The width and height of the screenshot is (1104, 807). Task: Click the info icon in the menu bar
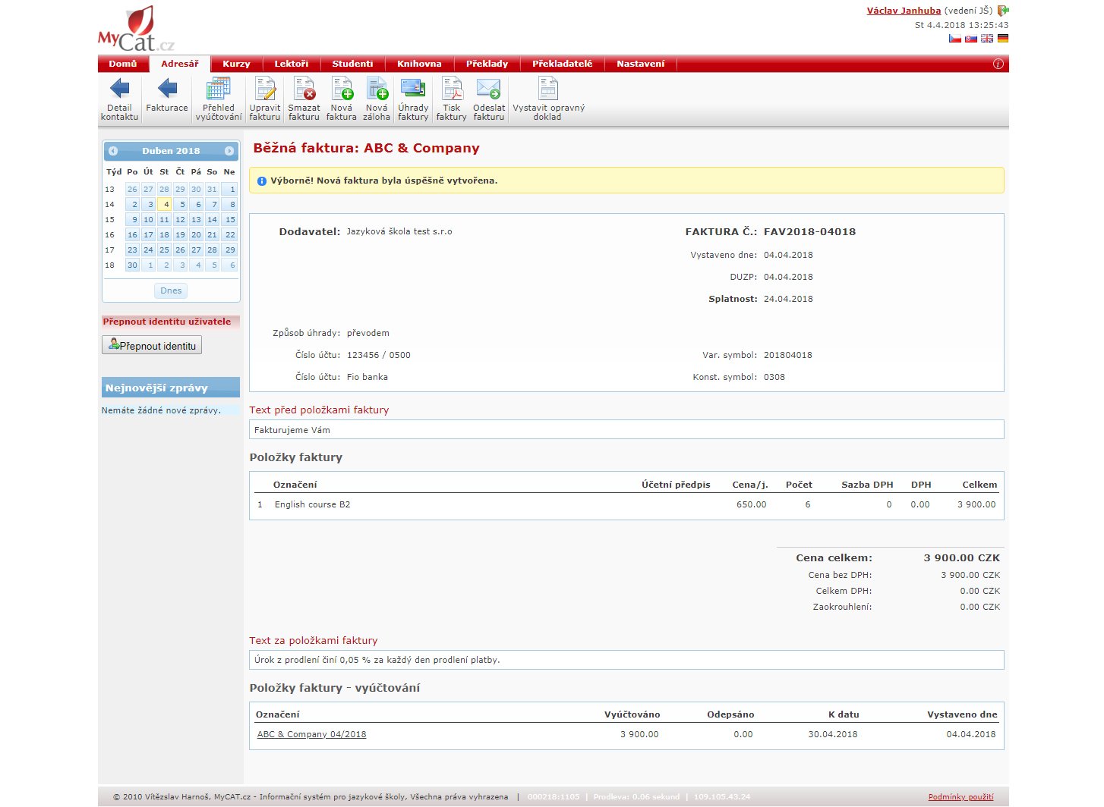coord(998,64)
